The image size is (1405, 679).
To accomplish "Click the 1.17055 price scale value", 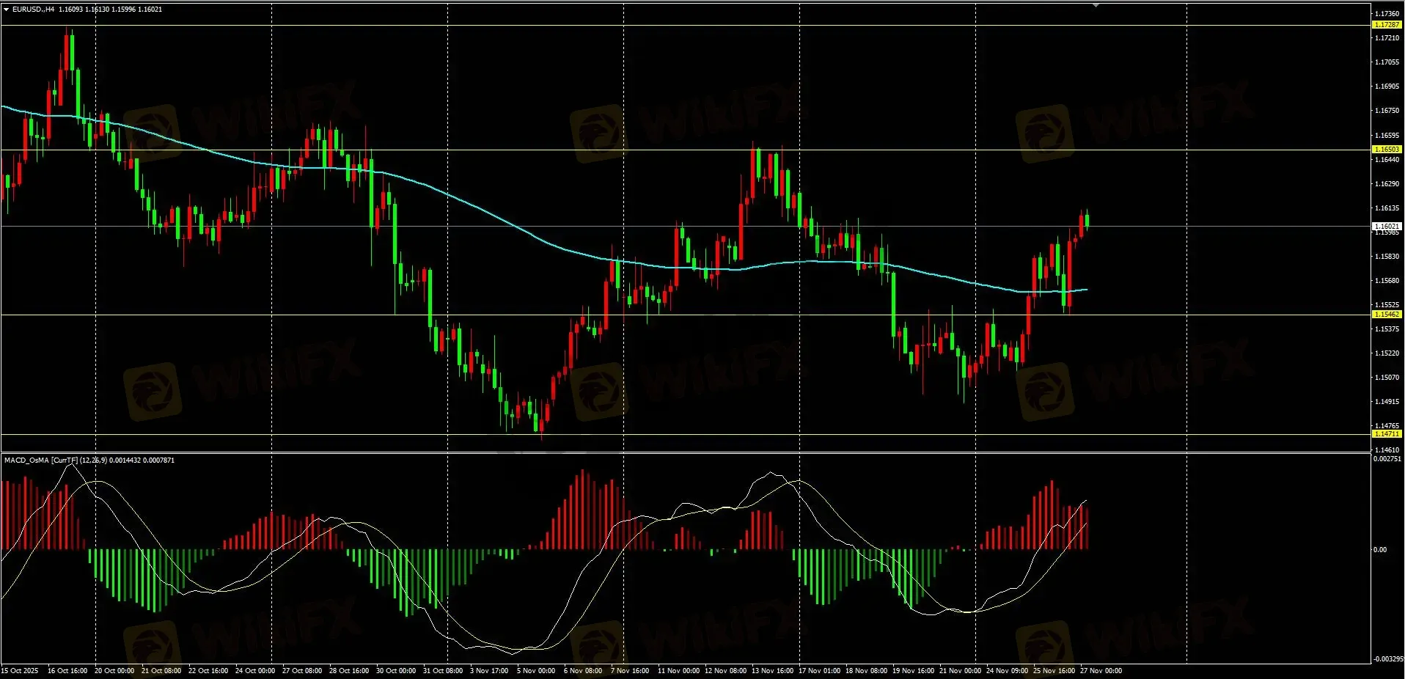I will (1387, 62).
